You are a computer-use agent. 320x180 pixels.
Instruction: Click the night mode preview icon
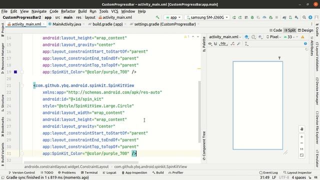(260, 37)
